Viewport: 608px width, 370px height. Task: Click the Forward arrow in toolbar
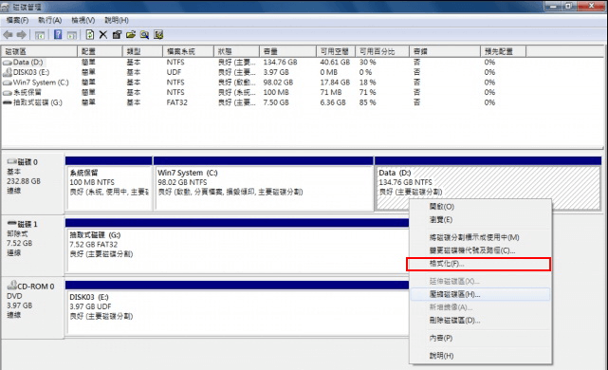tap(22, 35)
